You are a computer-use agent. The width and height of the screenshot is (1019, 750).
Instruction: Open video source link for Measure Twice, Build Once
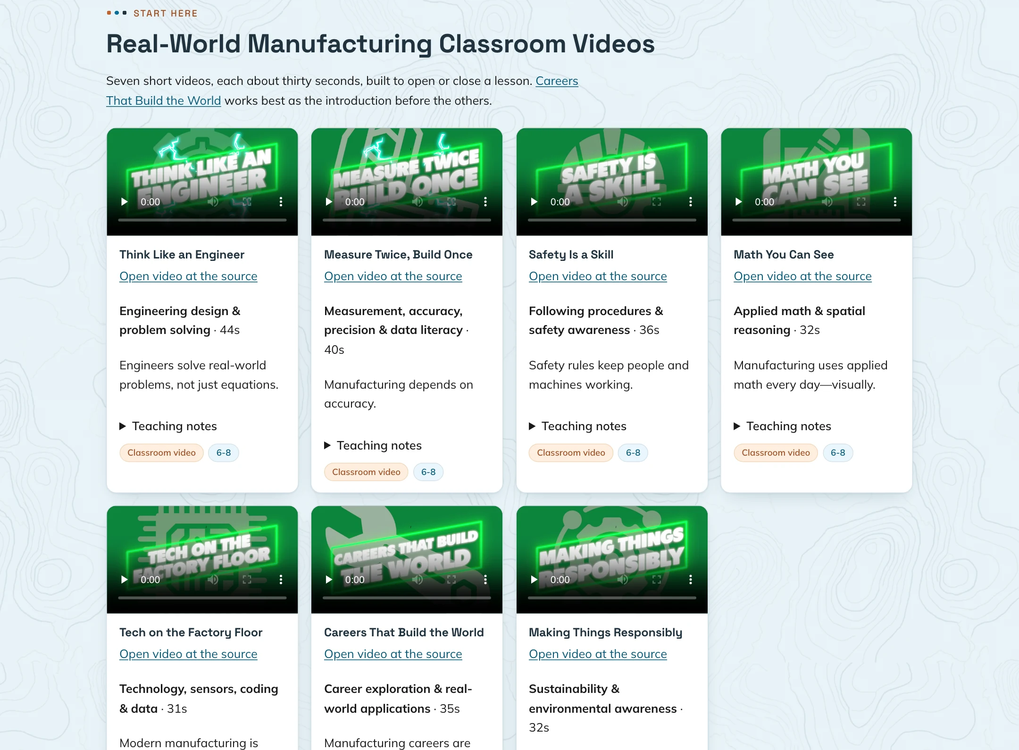[x=393, y=276]
